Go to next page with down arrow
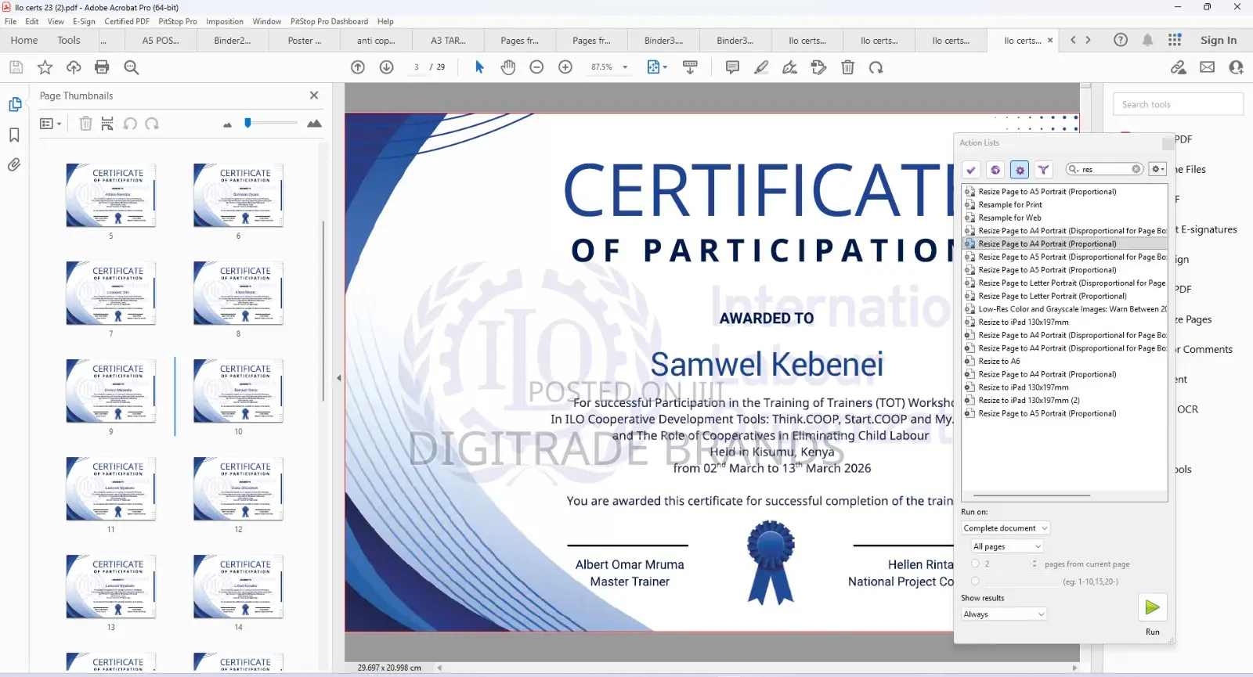The height and width of the screenshot is (677, 1253). coord(387,67)
